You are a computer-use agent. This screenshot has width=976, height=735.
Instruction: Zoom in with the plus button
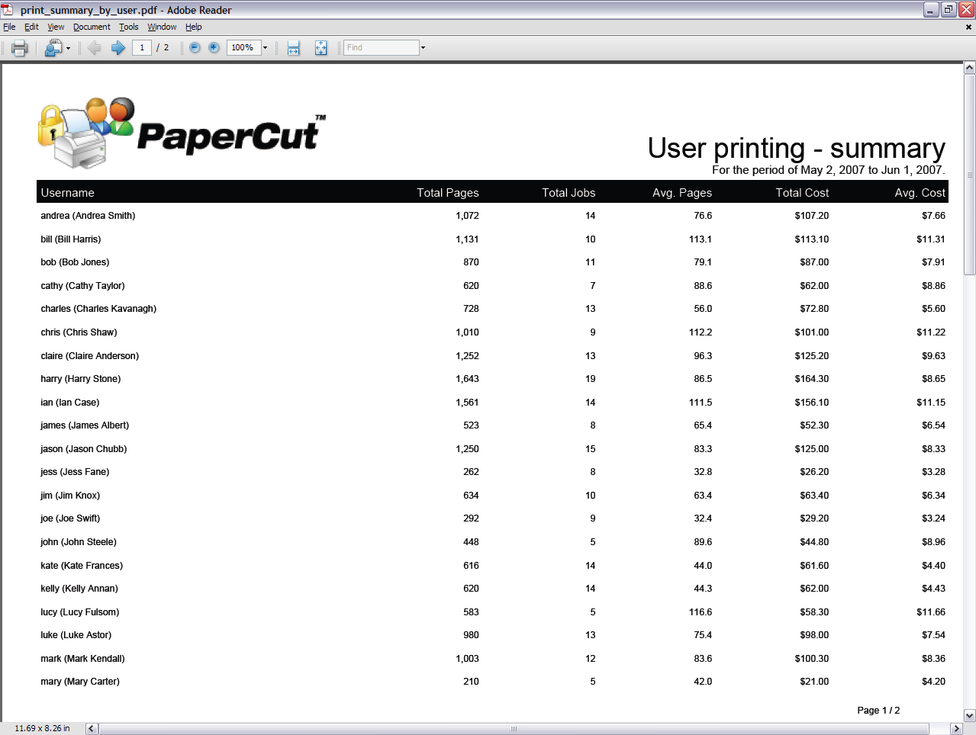(x=214, y=48)
